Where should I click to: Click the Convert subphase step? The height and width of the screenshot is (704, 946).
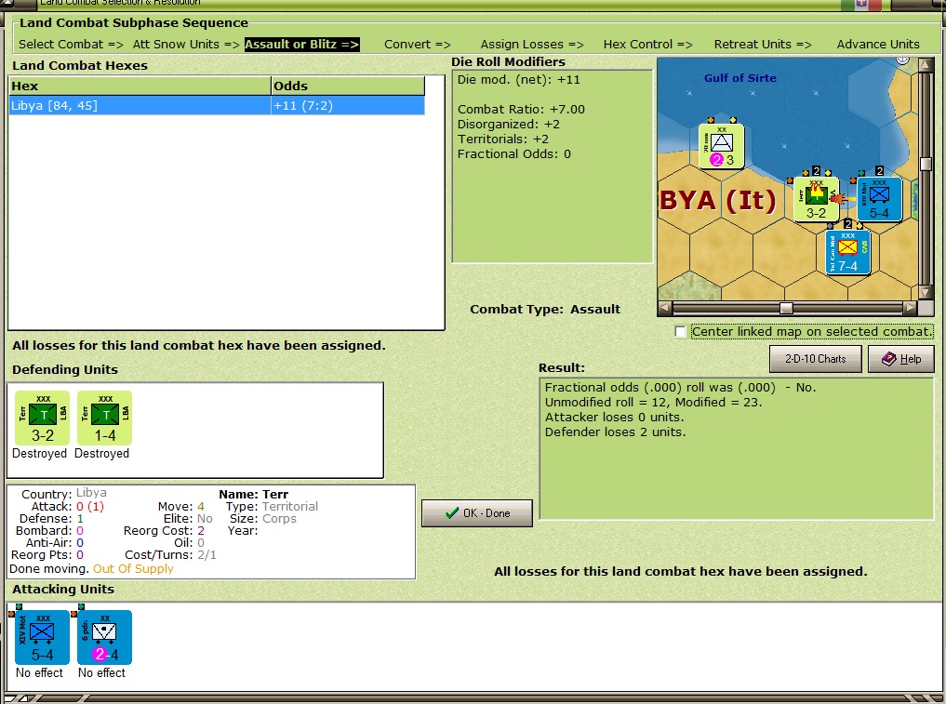tap(418, 44)
